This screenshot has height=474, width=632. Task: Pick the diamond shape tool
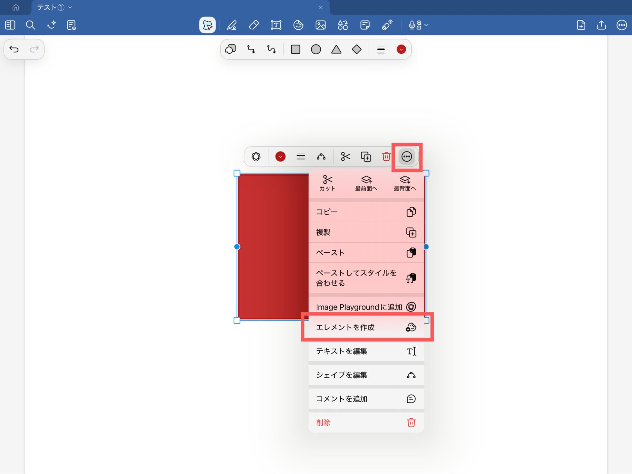pos(356,49)
